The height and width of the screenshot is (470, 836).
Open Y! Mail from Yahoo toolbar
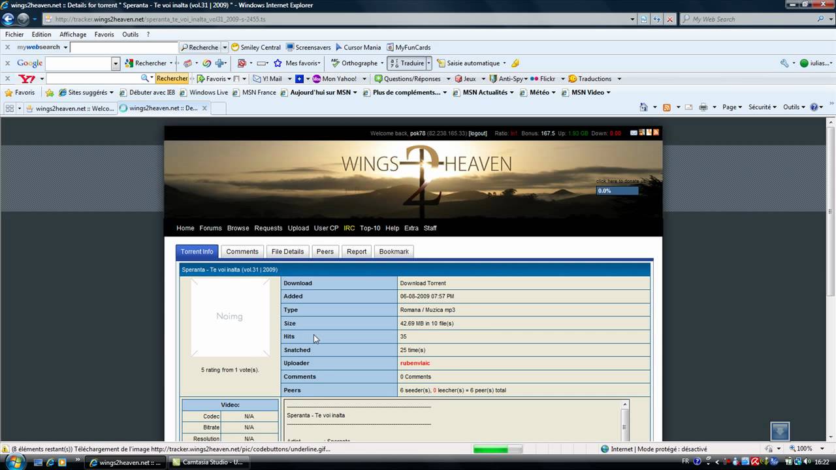268,78
